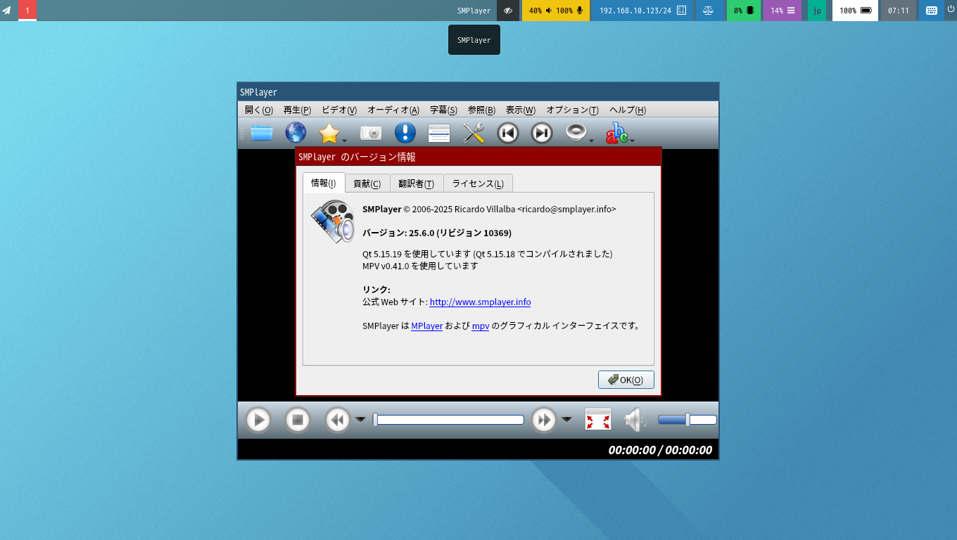Click the SMPlayer tooltip label below top bar
This screenshot has width=957, height=540.
474,40
